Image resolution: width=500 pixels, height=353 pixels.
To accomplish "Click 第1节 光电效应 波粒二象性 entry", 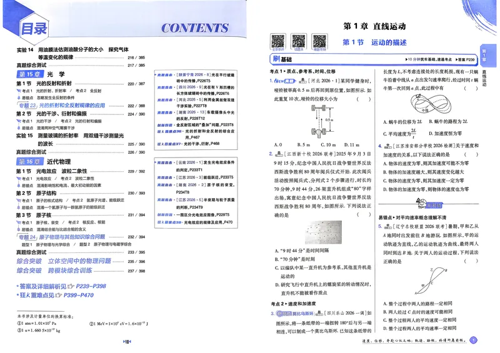I will (x=81, y=171).
